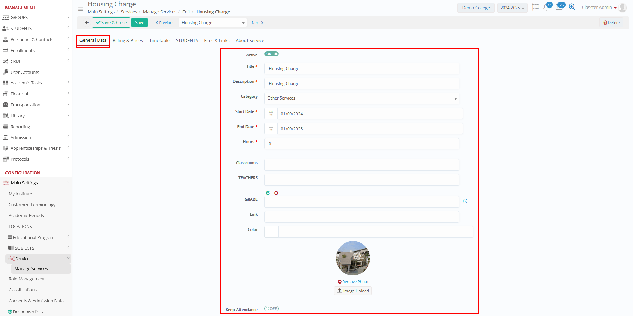The height and width of the screenshot is (316, 633).
Task: Click the Save & Close button
Action: click(111, 23)
